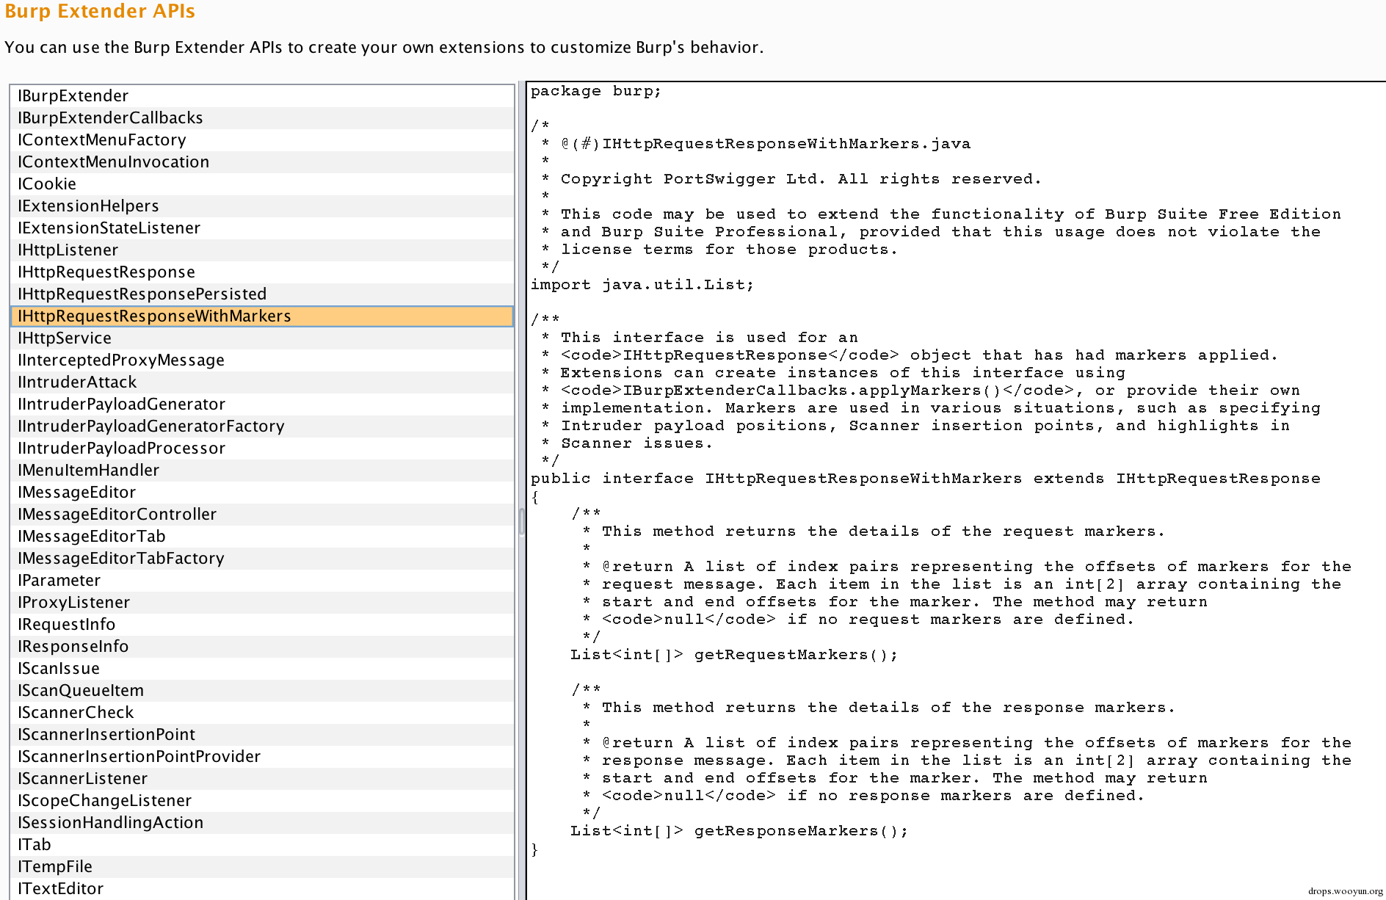Select IScannerListener in the list
Viewport: 1386px width, 900px height.
click(262, 779)
